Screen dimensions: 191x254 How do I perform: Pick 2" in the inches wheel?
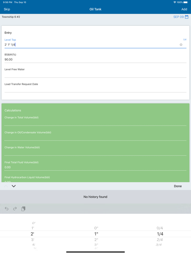pyautogui.click(x=96, y=240)
